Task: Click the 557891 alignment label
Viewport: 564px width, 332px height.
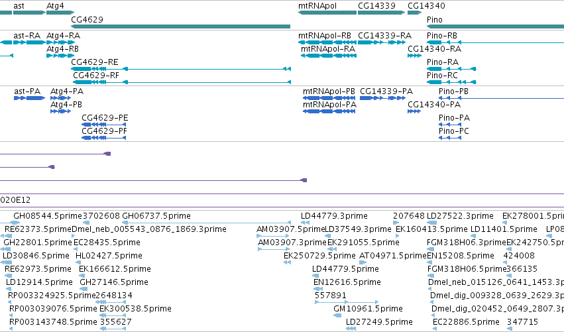Action: tap(331, 296)
